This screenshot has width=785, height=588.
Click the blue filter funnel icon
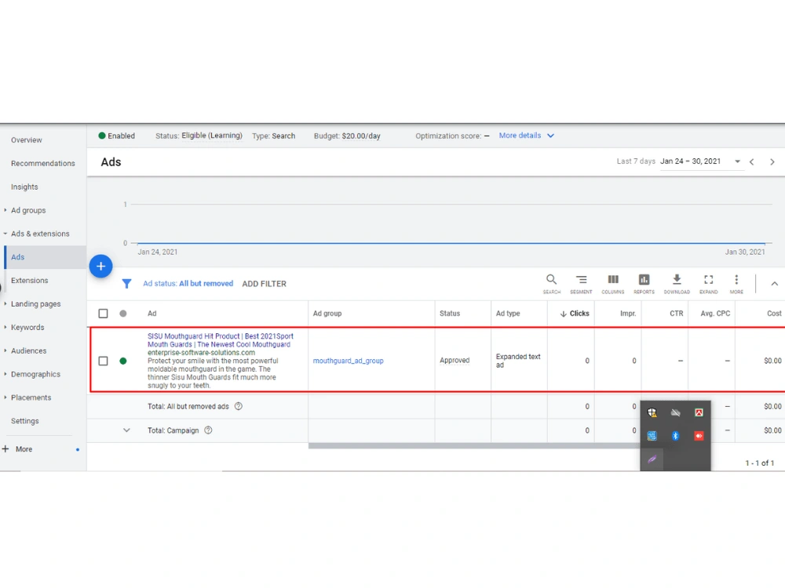click(126, 284)
